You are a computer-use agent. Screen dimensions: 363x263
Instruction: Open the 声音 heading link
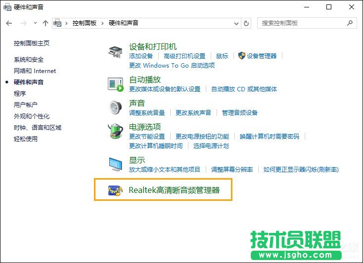(x=137, y=103)
